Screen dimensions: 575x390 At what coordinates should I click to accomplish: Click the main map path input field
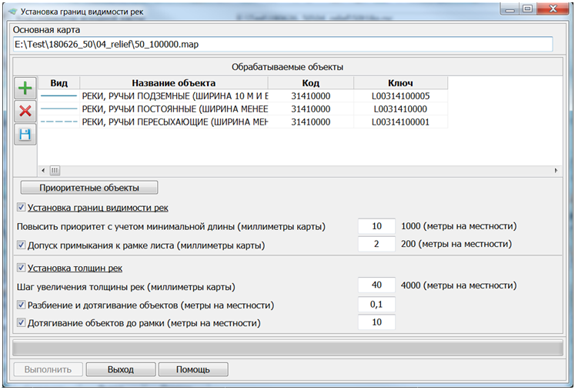point(283,45)
